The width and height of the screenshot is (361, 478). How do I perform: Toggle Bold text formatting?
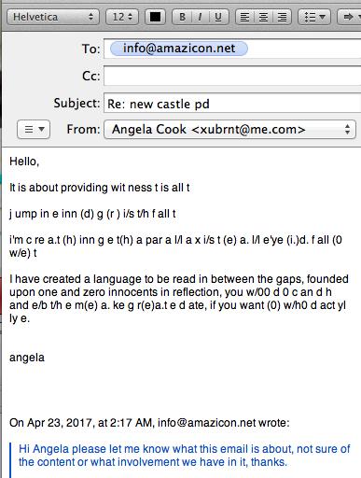[182, 17]
